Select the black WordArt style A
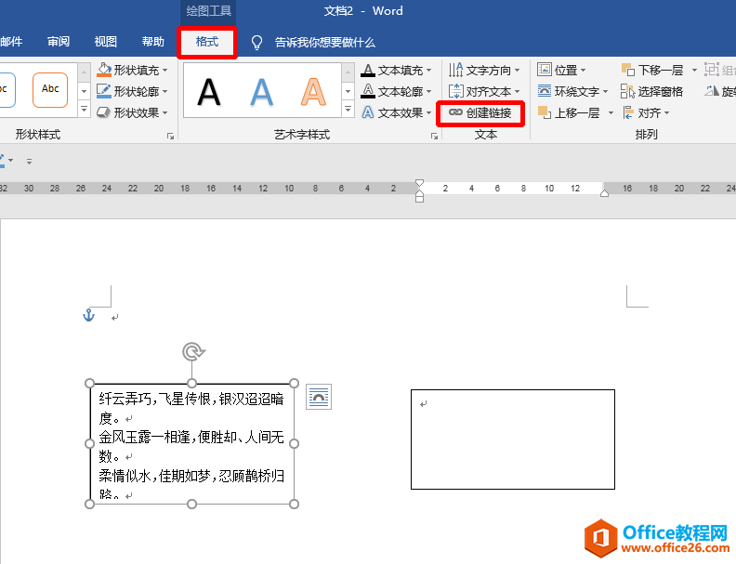This screenshot has width=736, height=564. (x=209, y=91)
